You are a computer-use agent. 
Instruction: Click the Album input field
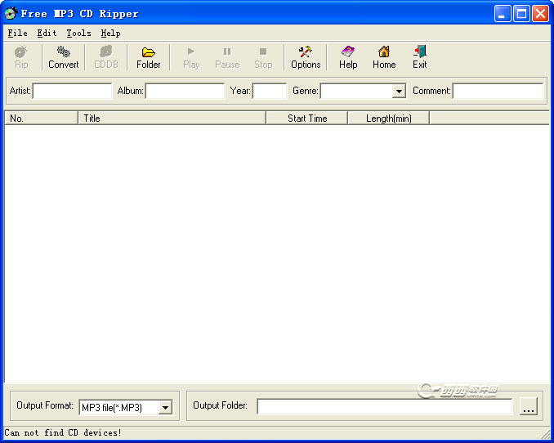point(185,91)
